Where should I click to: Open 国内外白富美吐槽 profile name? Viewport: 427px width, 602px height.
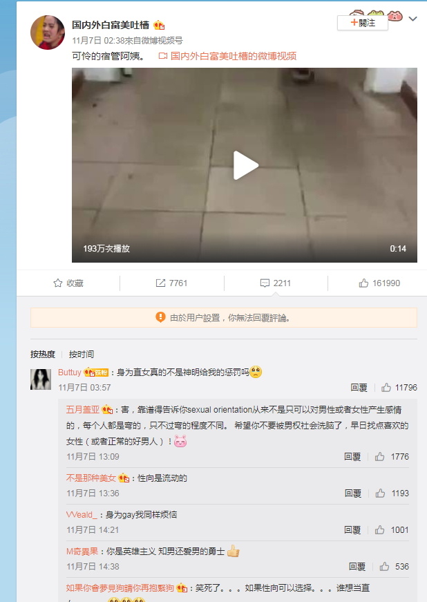click(x=111, y=25)
